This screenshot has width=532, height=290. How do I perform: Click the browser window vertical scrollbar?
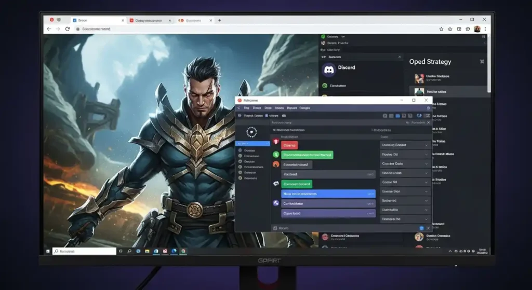click(489, 63)
